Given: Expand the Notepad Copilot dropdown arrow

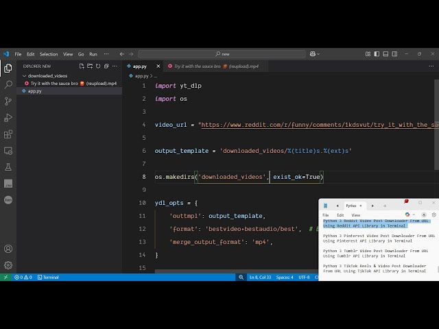Looking at the screenshot, I should [x=414, y=215].
